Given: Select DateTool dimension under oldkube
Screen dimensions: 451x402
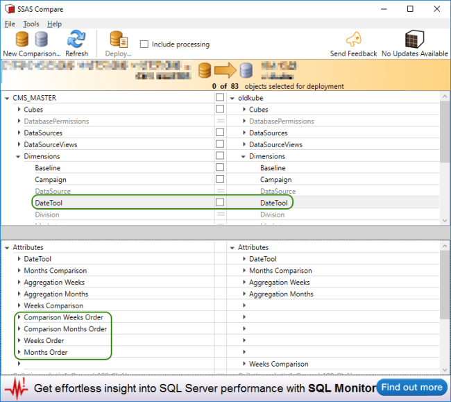Looking at the screenshot, I should coord(274,203).
